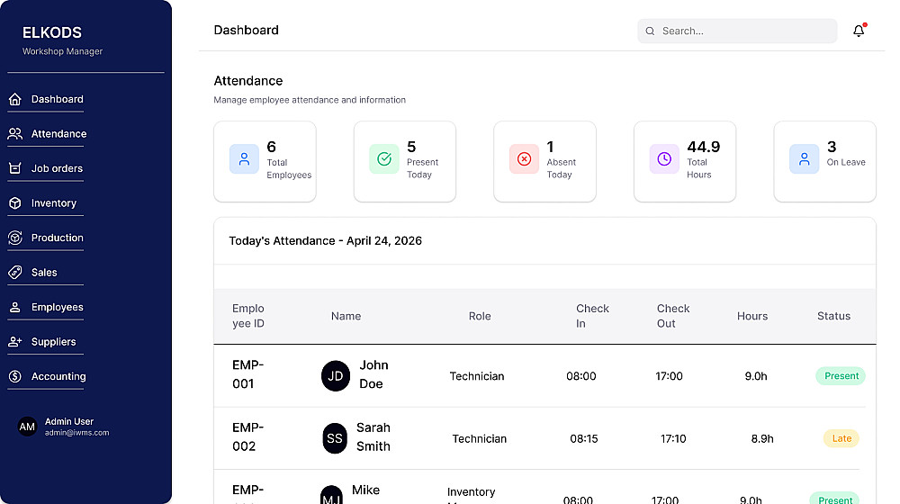This screenshot has height=504, width=900.
Task: Click the Employee ID column header
Action: pyautogui.click(x=248, y=316)
